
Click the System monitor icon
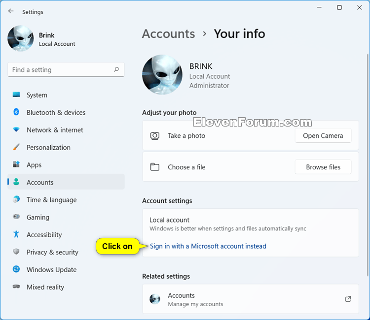(x=16, y=95)
